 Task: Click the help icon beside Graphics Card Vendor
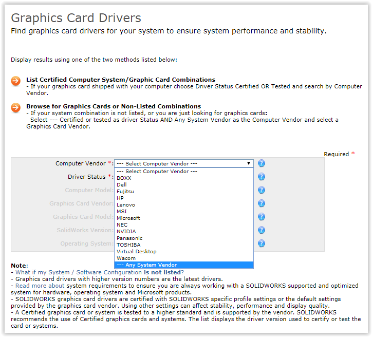click(262, 203)
